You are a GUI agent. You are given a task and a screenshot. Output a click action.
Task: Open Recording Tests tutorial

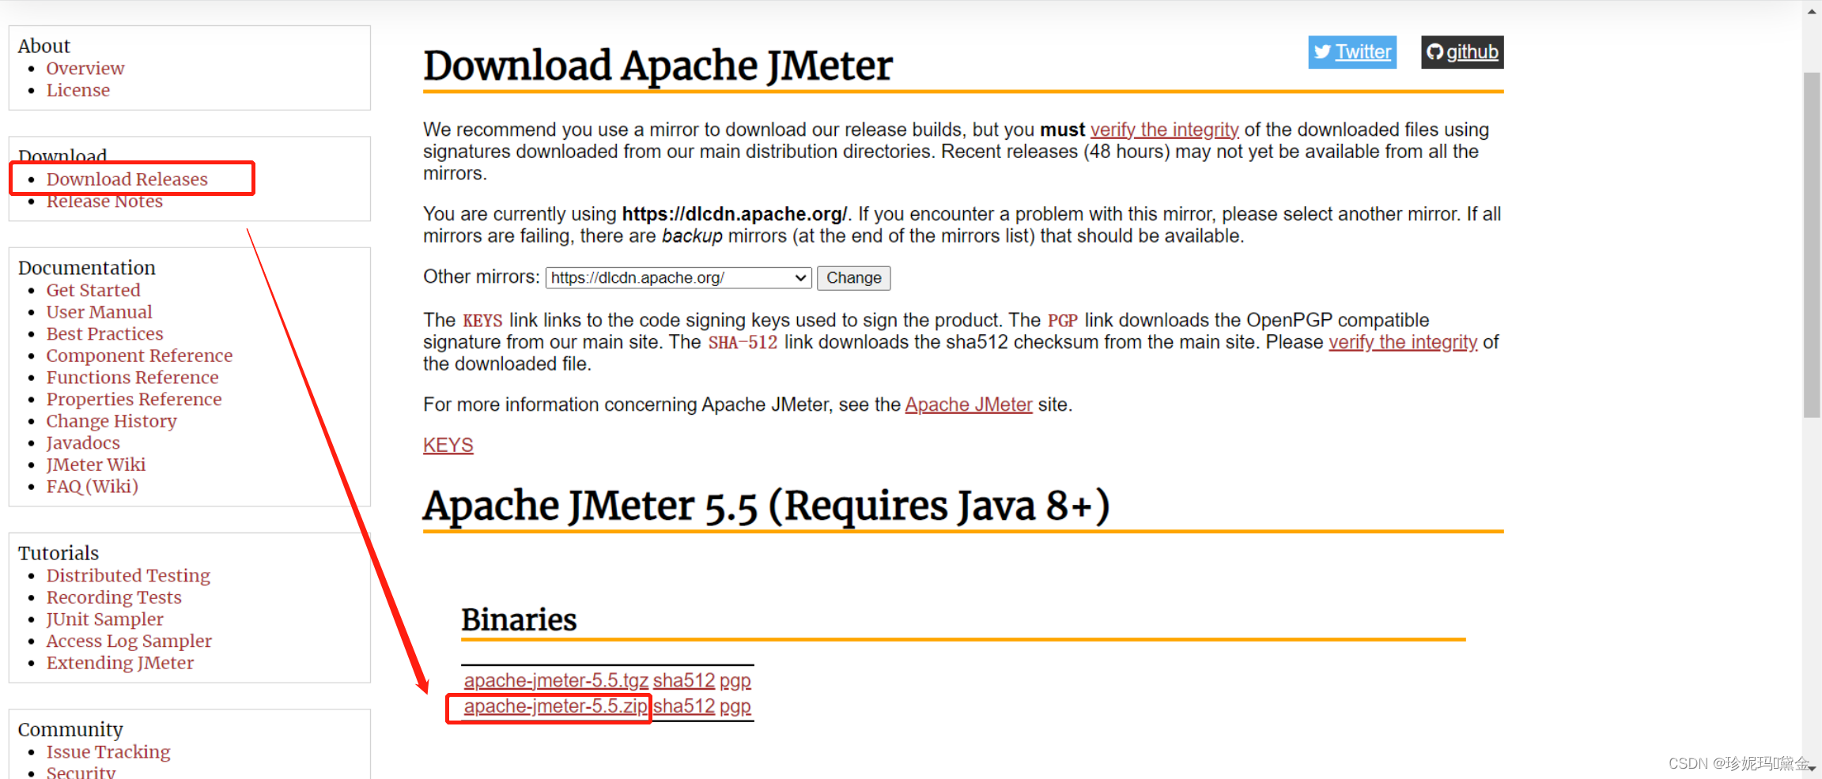click(x=114, y=597)
